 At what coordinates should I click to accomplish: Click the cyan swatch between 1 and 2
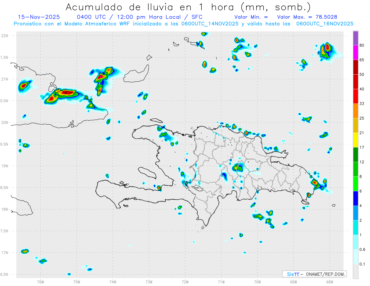(356, 228)
